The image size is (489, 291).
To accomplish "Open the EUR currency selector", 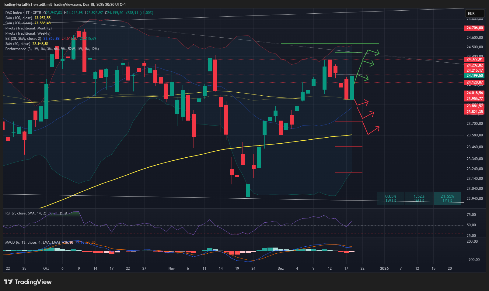I will 474,13.
